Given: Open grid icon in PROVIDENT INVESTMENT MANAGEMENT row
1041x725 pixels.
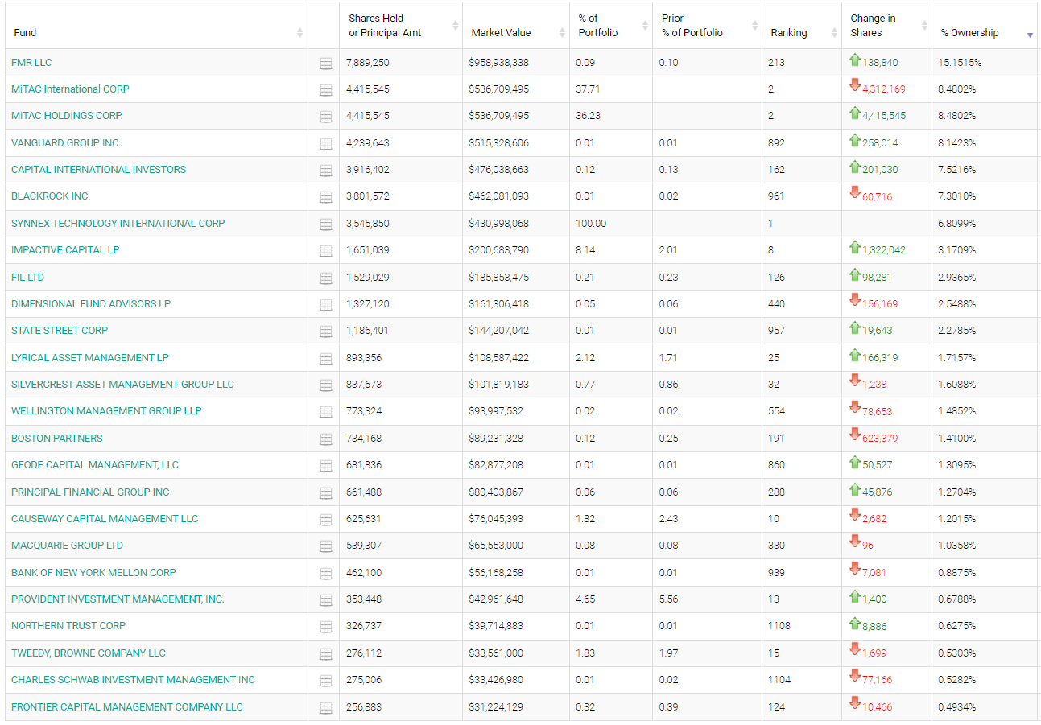Looking at the screenshot, I should (x=326, y=600).
